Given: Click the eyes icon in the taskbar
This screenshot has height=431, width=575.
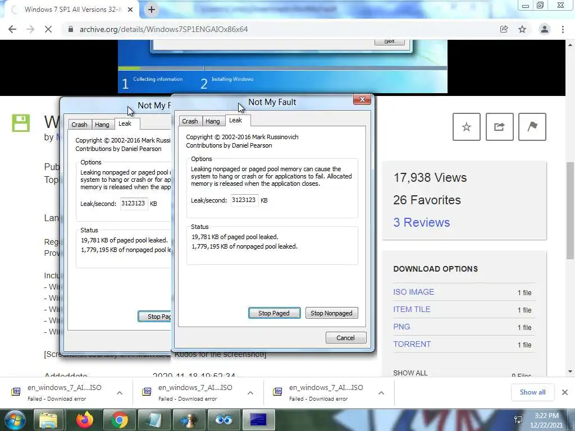Looking at the screenshot, I should point(223,420).
